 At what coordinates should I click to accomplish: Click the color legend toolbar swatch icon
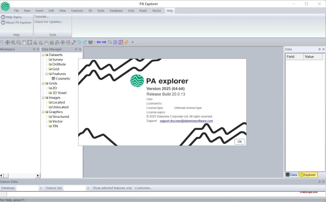tap(121, 42)
